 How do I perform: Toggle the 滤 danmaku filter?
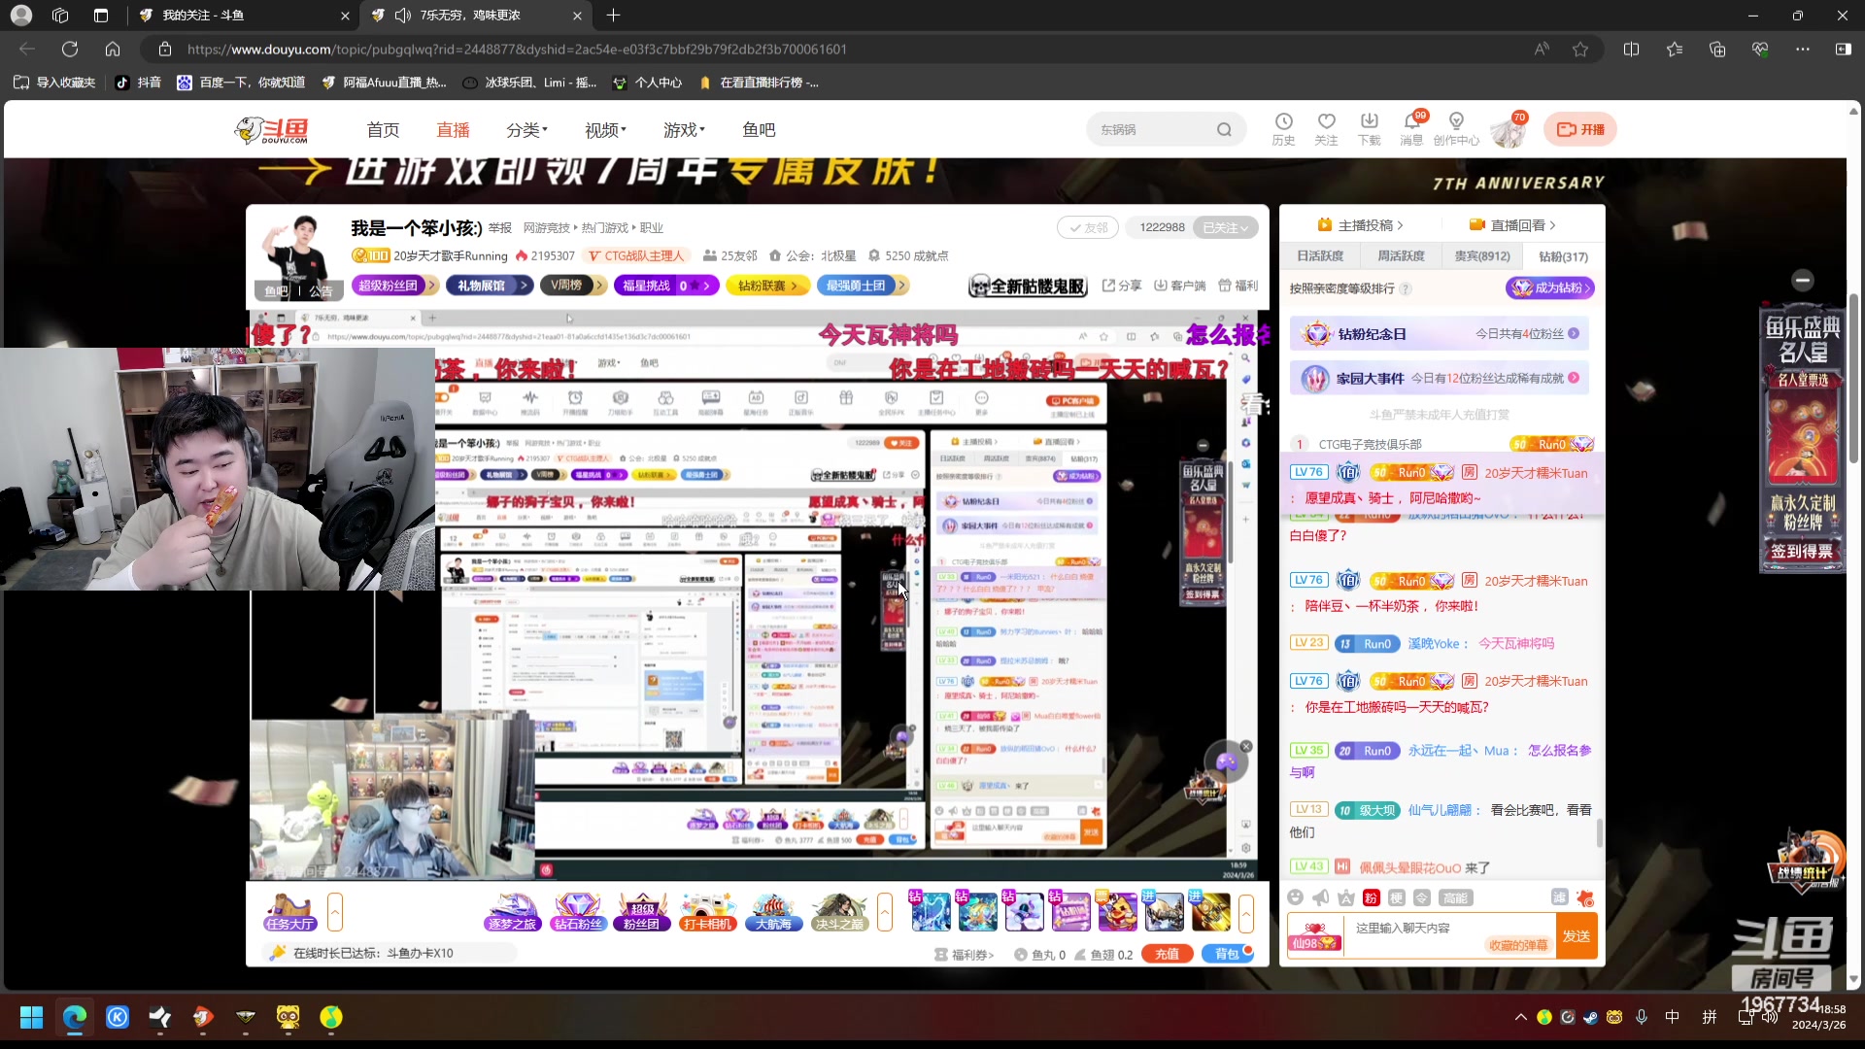pos(1559,897)
